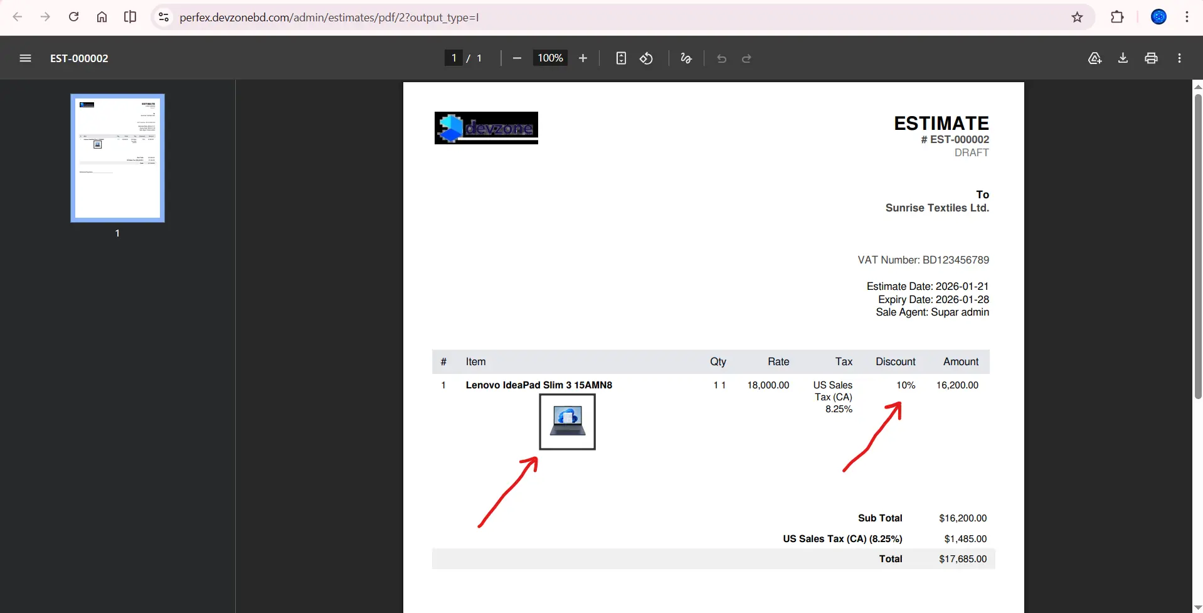Print the estimate PDF
Screen dimensions: 1203x613
(x=1151, y=58)
